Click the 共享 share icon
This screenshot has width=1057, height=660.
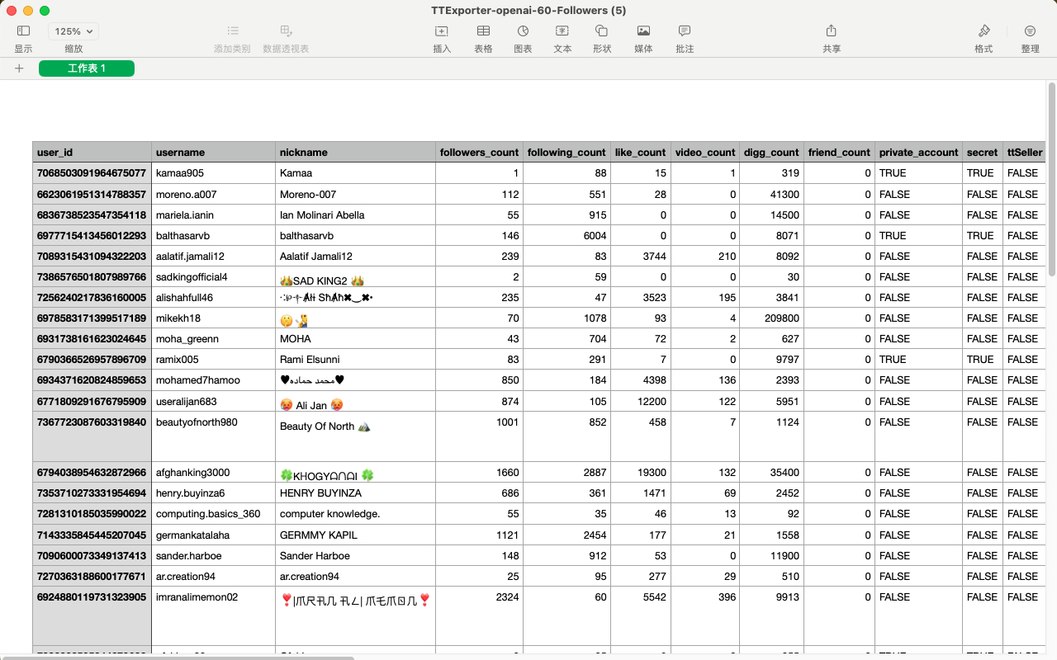(832, 31)
